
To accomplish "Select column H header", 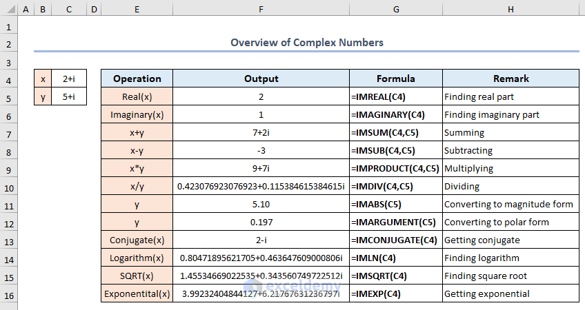I will (510, 9).
